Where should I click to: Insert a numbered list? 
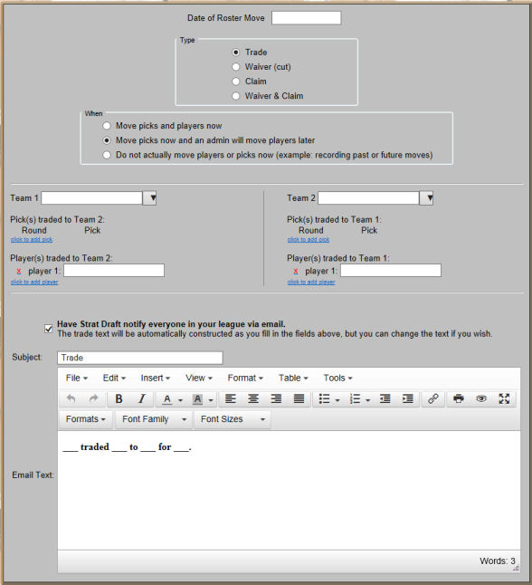tap(355, 398)
